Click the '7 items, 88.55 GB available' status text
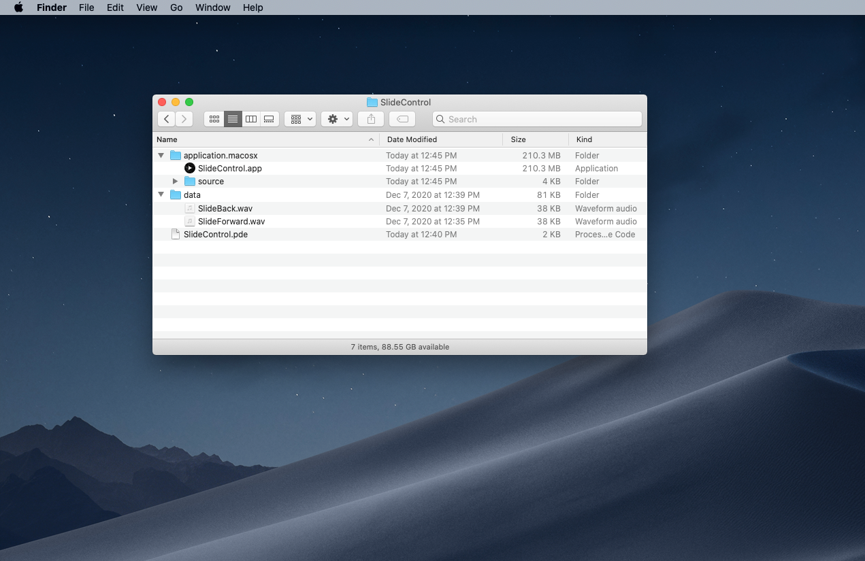Screen dimensions: 865x561 coord(400,347)
